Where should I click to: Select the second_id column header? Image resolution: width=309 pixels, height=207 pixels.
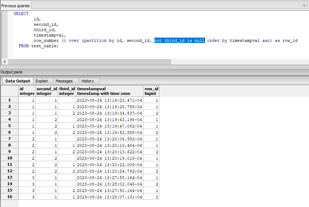(x=46, y=91)
